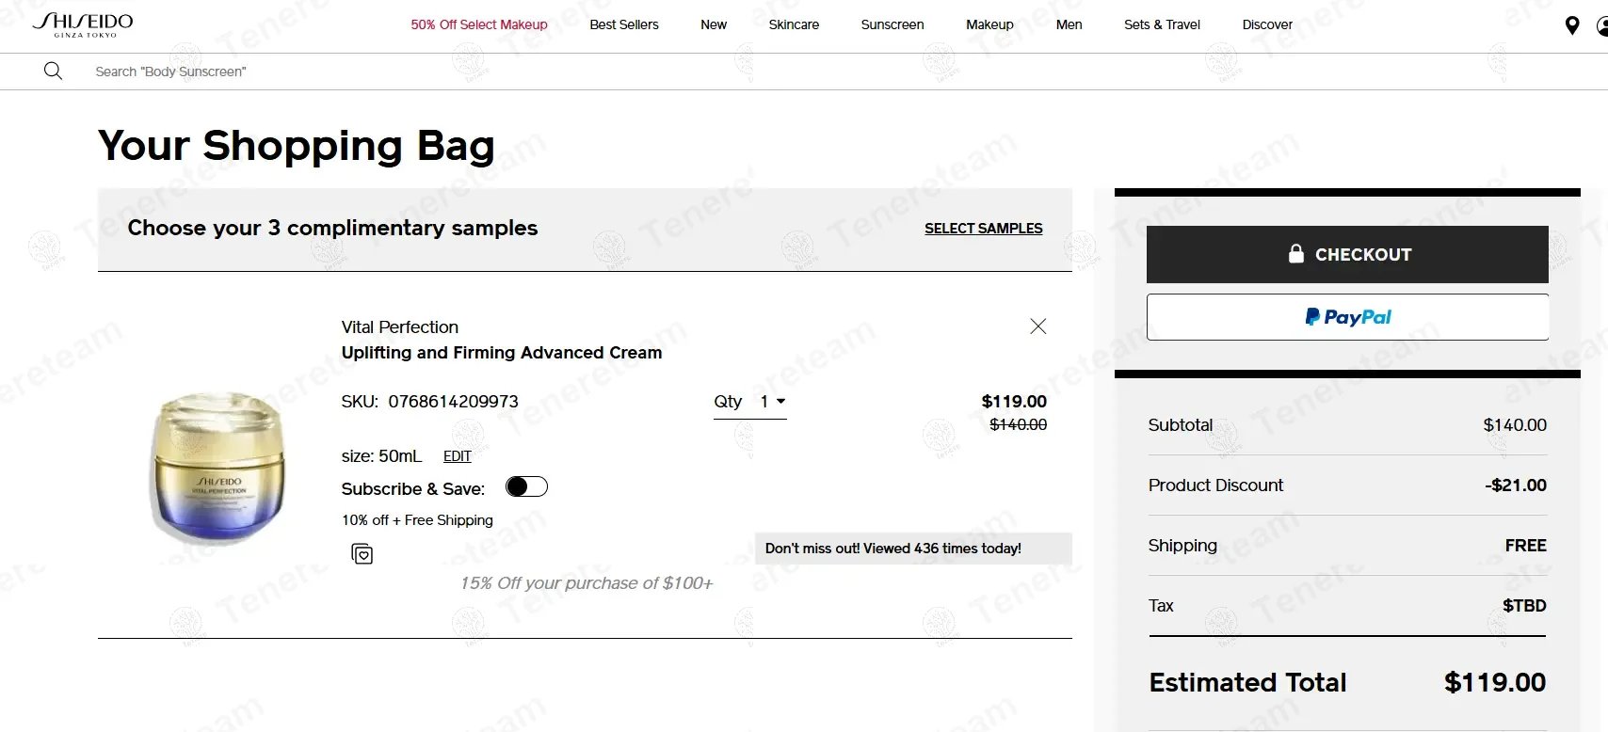
Task: Click the search magnifier icon
Action: point(54,72)
